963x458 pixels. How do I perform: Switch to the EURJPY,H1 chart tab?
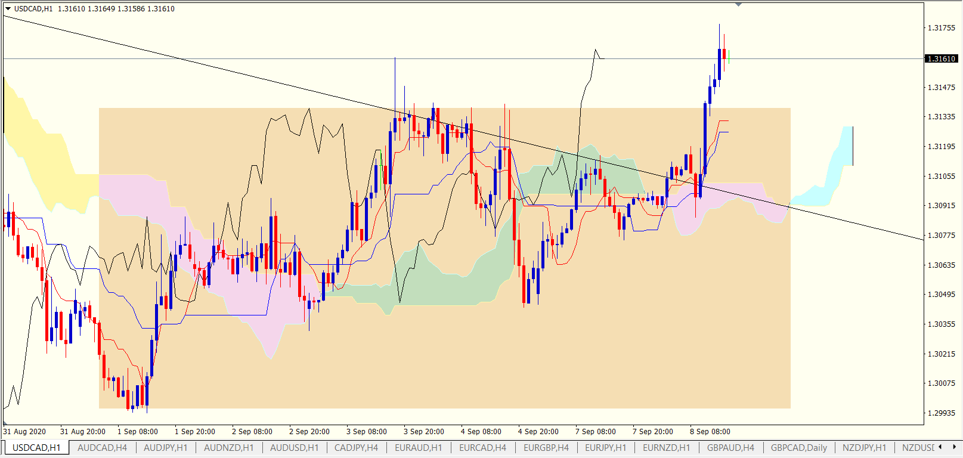point(605,447)
